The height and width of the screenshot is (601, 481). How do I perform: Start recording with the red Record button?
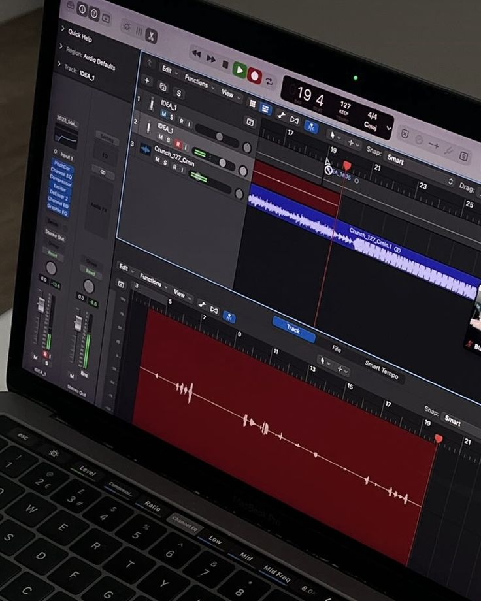(x=254, y=76)
